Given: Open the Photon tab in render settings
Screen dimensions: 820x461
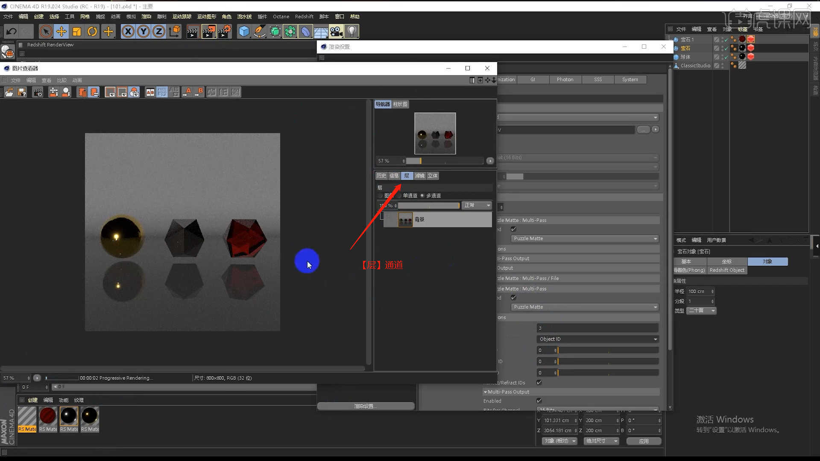Looking at the screenshot, I should click(565, 79).
